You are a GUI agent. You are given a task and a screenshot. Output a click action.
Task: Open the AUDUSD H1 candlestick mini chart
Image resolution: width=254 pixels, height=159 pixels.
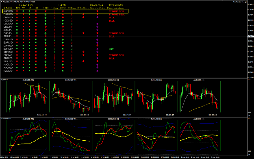click(199, 97)
